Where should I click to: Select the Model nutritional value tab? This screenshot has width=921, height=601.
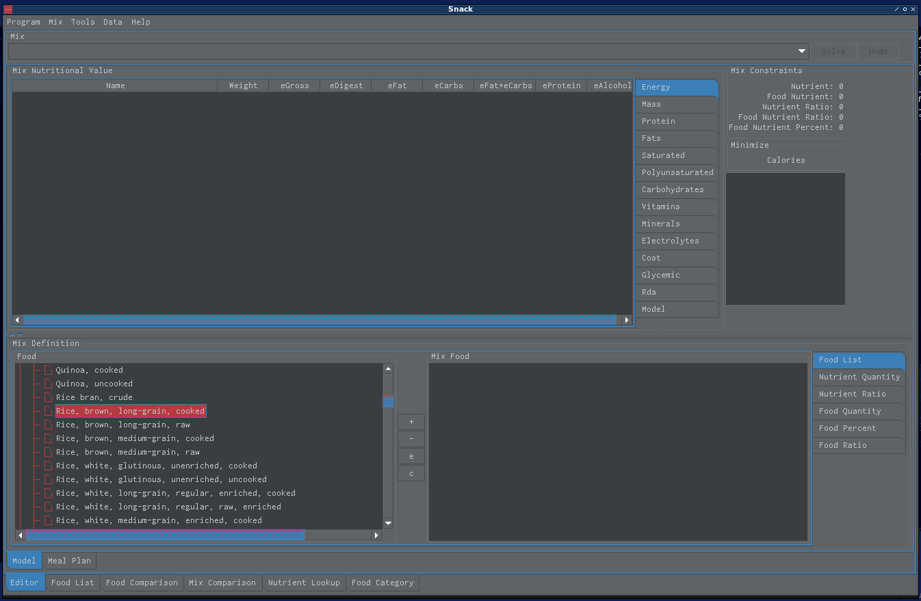coord(677,309)
